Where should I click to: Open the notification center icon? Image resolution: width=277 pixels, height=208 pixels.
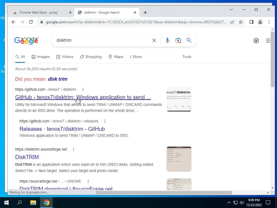268,203
